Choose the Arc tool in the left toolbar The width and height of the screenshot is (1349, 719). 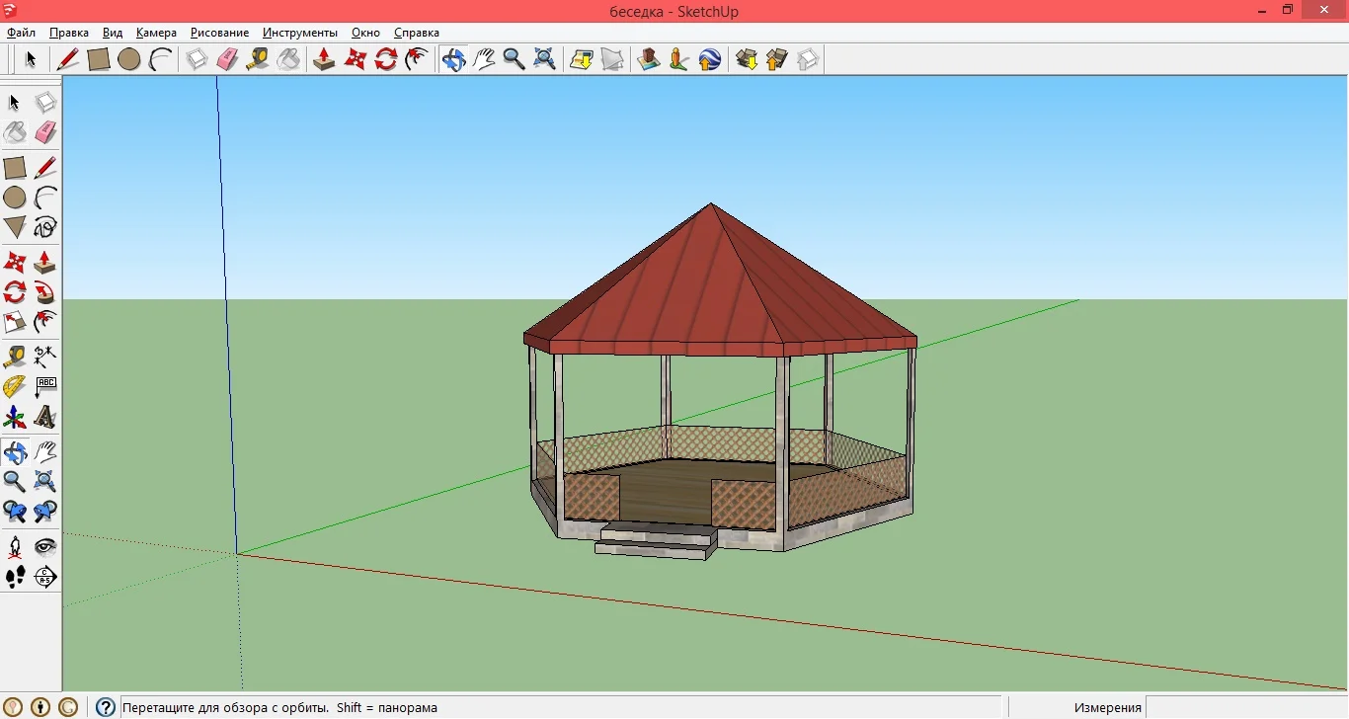click(x=45, y=198)
